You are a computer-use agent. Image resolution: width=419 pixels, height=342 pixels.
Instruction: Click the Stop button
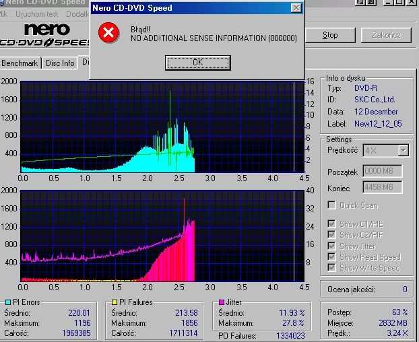tap(330, 35)
